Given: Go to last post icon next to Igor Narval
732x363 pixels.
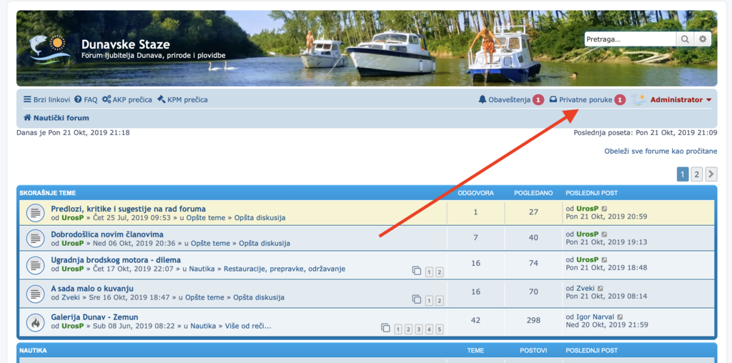Looking at the screenshot, I should click(x=620, y=317).
